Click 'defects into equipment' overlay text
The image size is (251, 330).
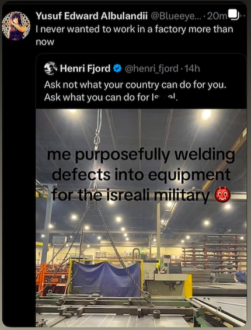click(x=141, y=175)
